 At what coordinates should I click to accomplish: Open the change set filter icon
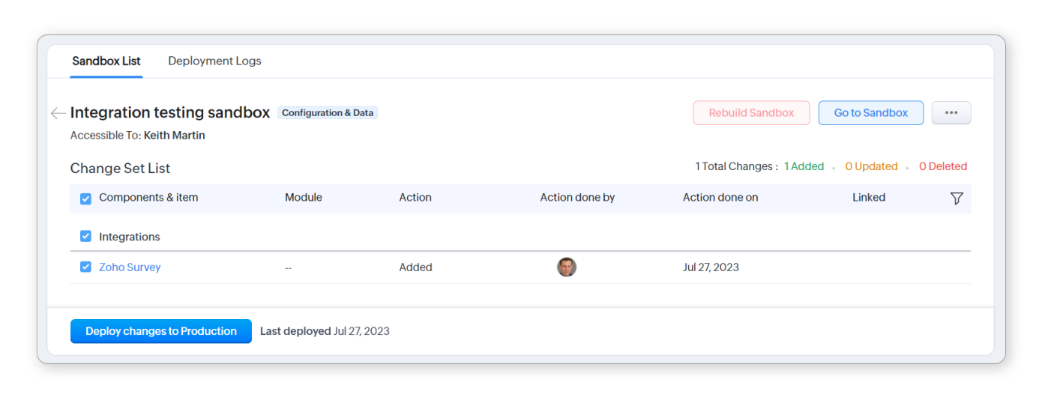click(x=956, y=199)
